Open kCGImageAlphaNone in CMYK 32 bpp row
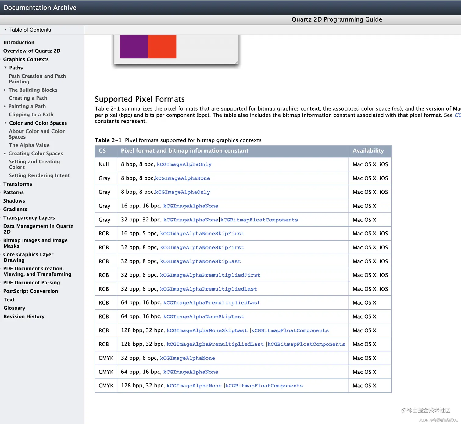461x424 pixels. click(x=188, y=358)
